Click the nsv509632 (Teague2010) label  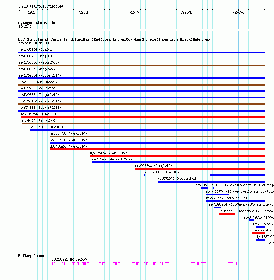[39, 95]
